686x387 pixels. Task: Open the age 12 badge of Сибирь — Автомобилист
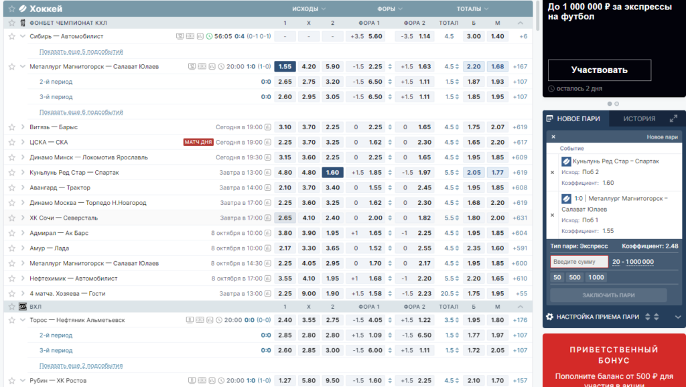point(180,36)
